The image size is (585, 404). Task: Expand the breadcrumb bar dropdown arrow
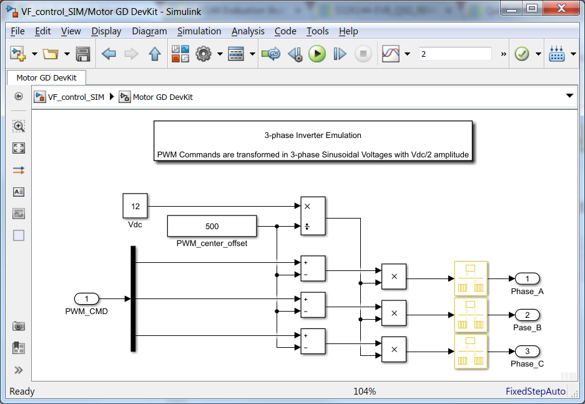click(569, 96)
